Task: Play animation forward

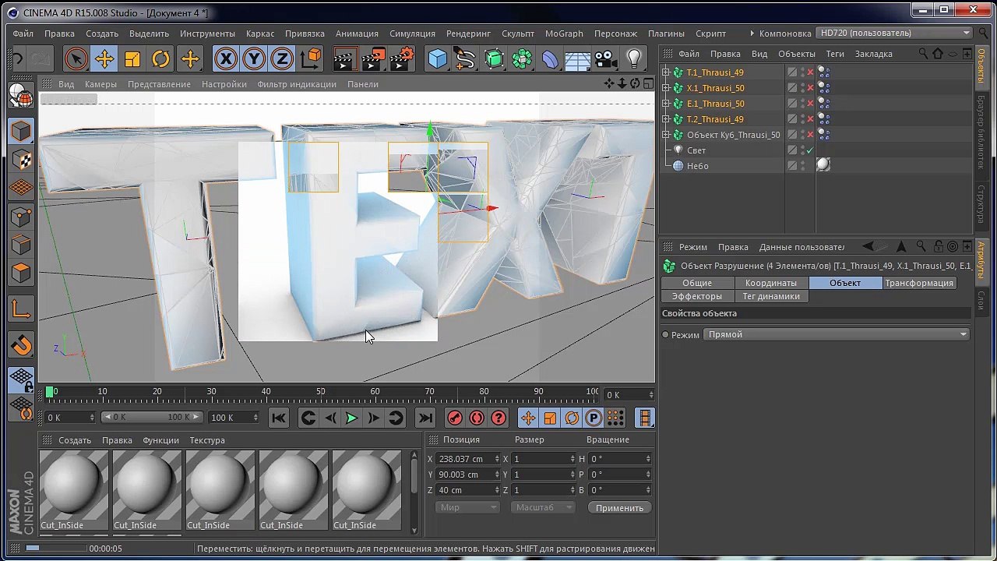Action: (351, 418)
